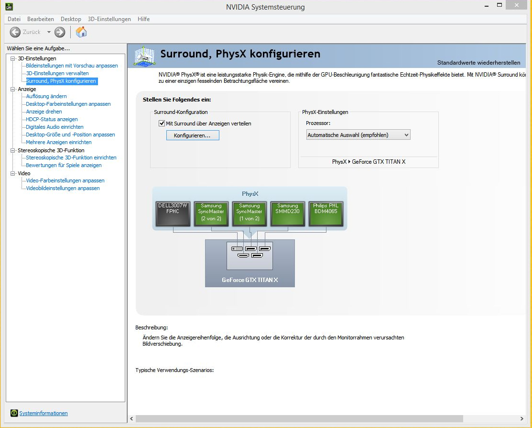Open Stereoskopische 3D-Funktion einrichten
Viewport: 532px width, 428px height.
pyautogui.click(x=71, y=158)
